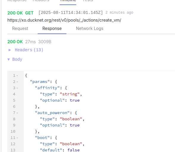Image resolution: width=175 pixels, height=152 pixels.
Task: Click the "auto_poweron" key name
Action: click(52, 113)
